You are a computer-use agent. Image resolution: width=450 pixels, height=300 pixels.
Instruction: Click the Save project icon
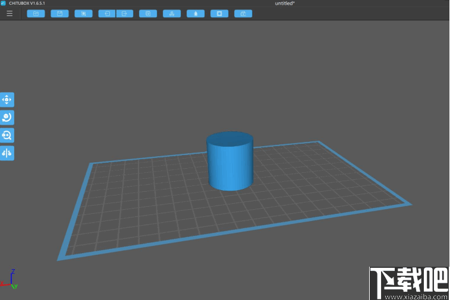(x=59, y=14)
